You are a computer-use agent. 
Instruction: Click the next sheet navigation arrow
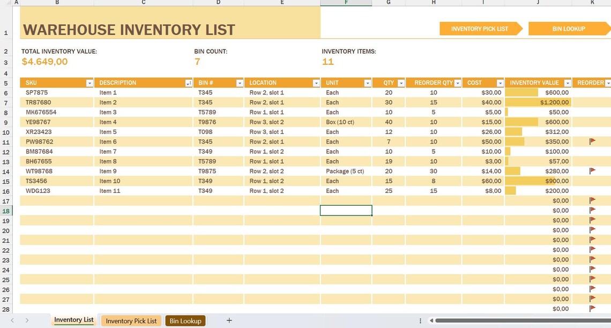coord(26,320)
